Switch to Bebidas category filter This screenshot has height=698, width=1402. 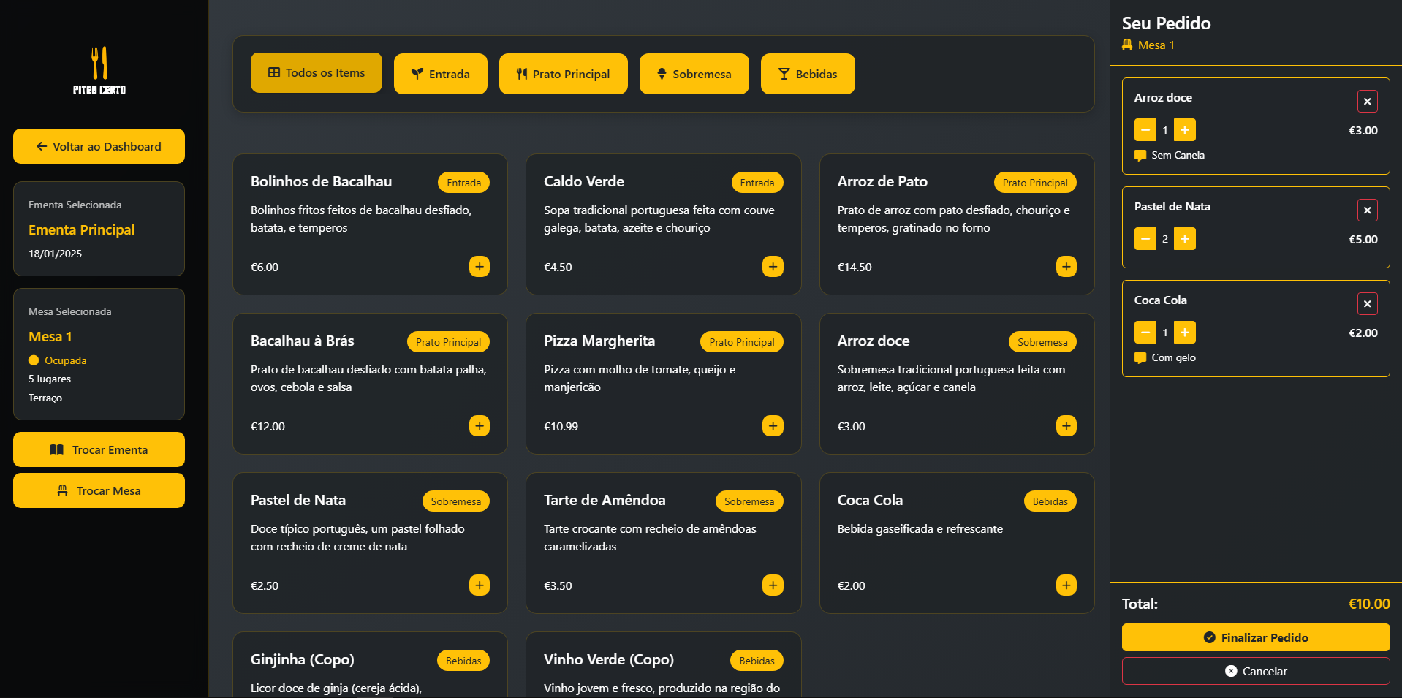[x=807, y=74]
